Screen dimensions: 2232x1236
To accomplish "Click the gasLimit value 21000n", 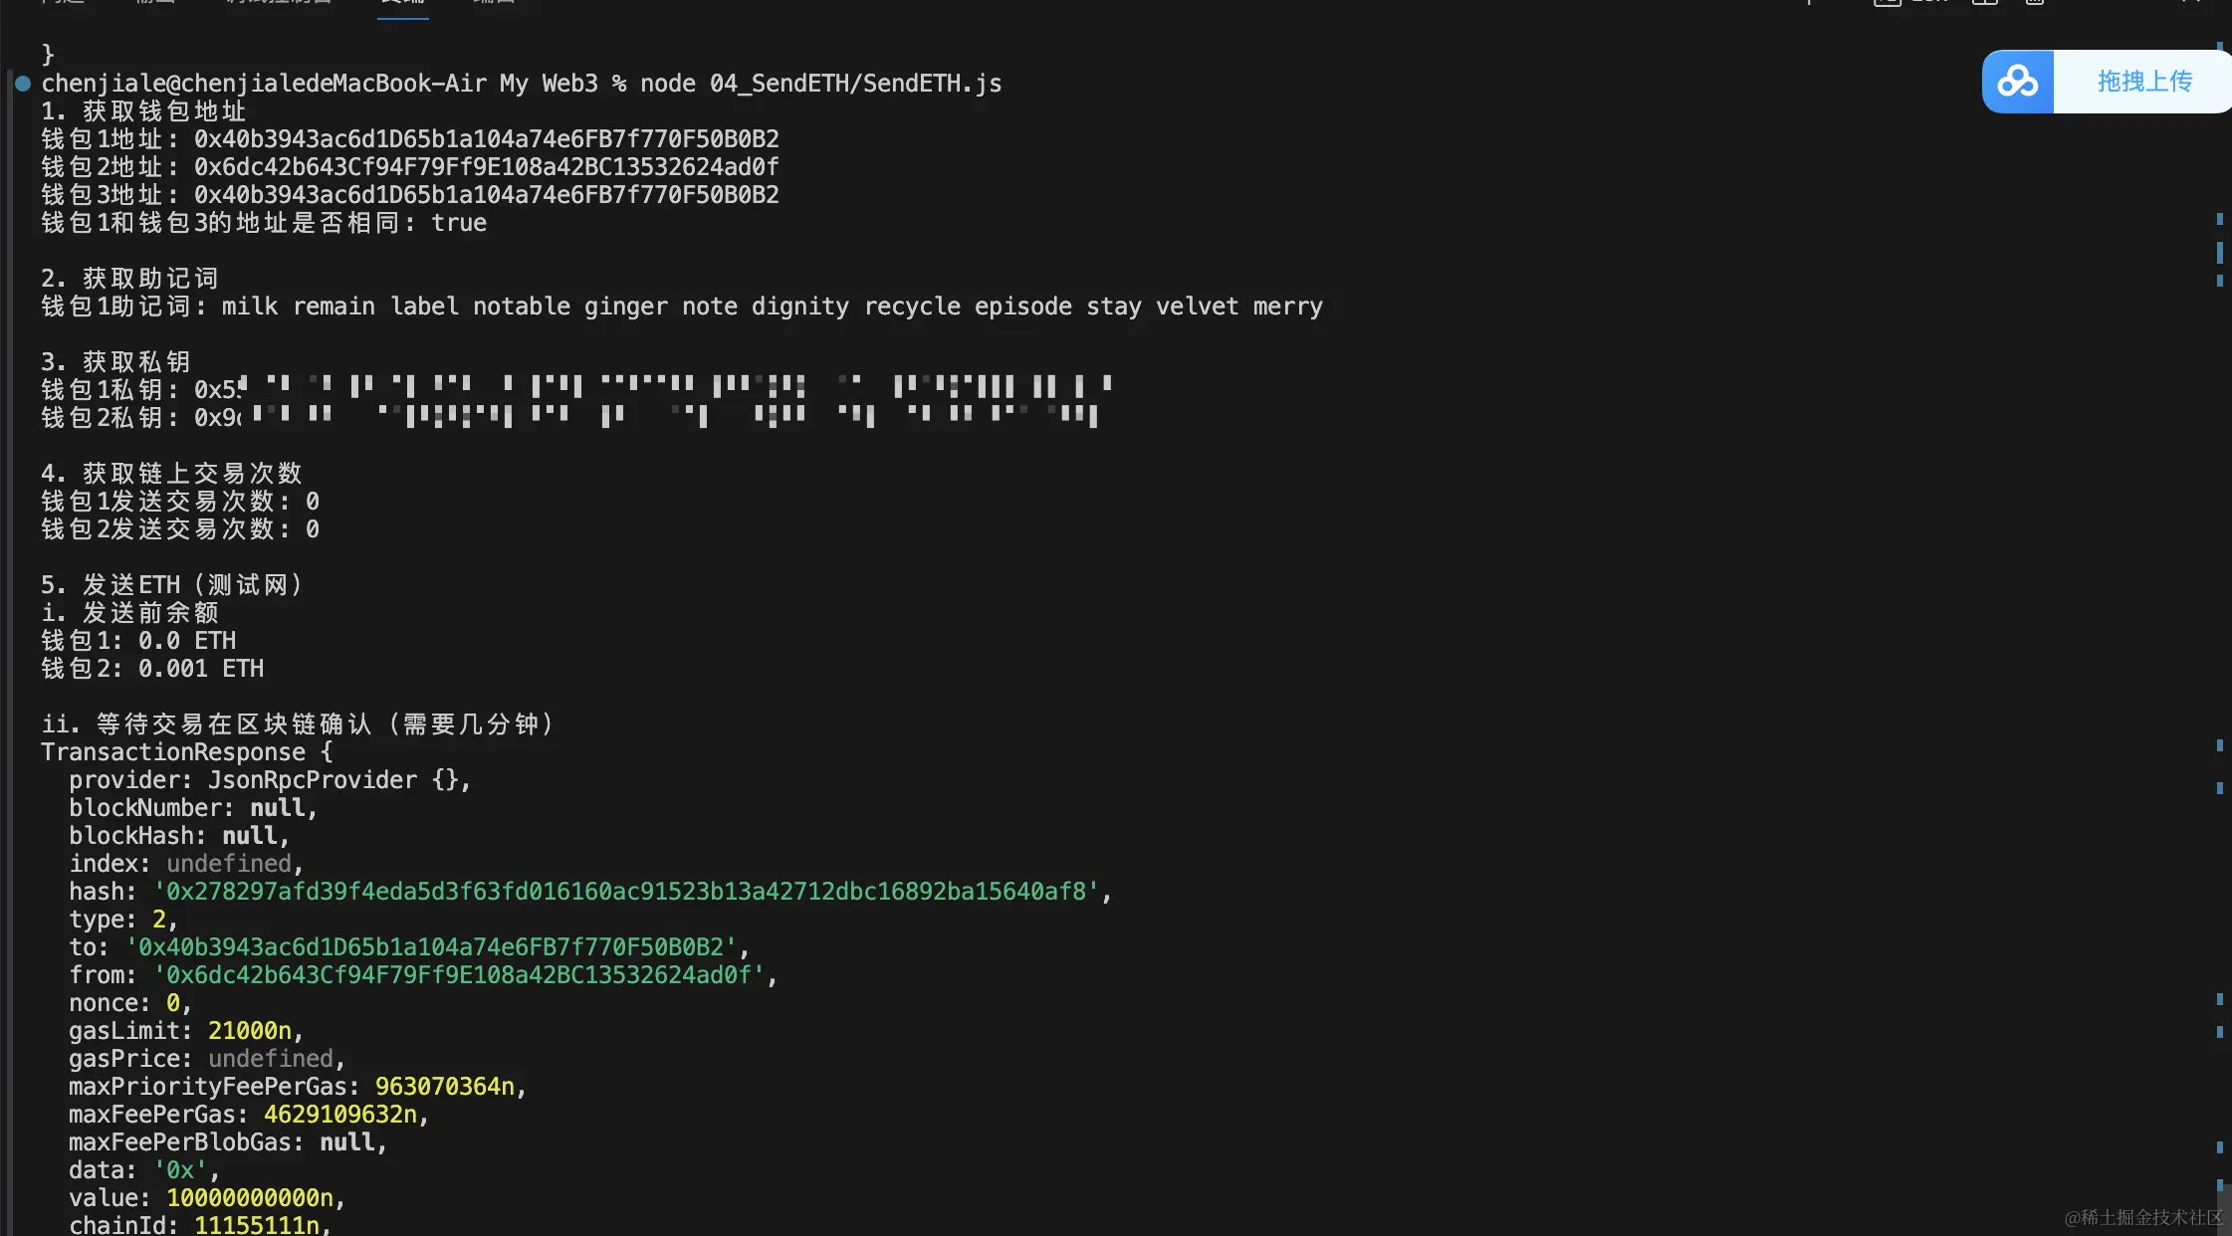I will coord(250,1031).
